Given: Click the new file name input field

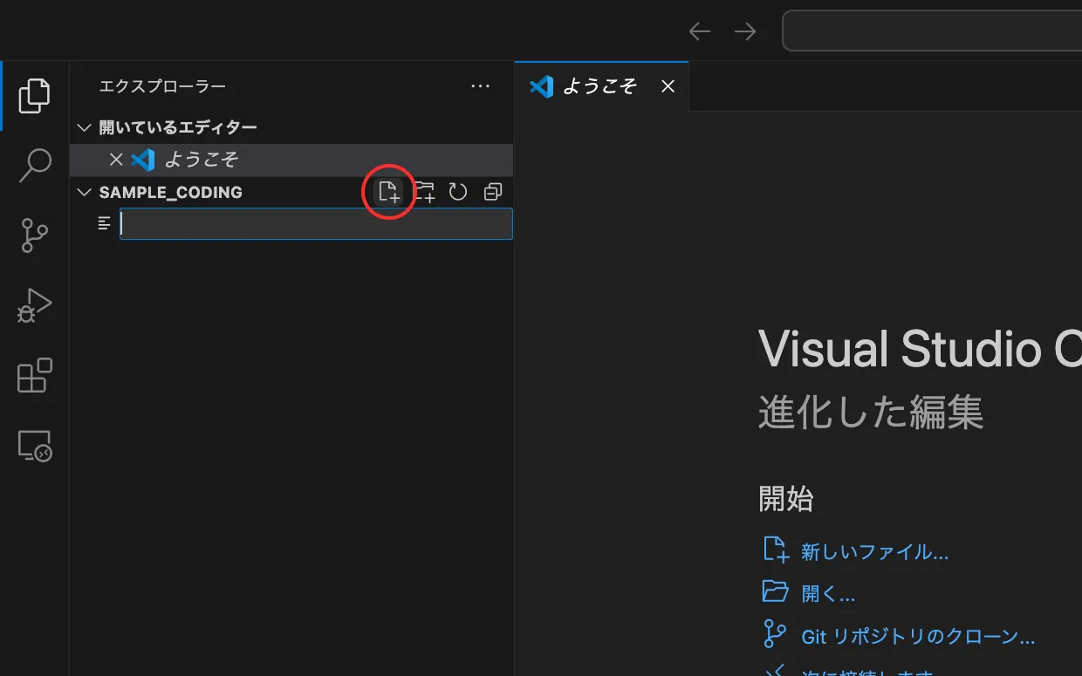Looking at the screenshot, I should point(316,224).
